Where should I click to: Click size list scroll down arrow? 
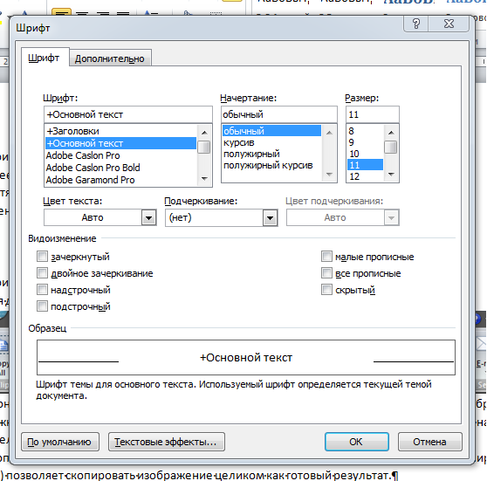391,175
